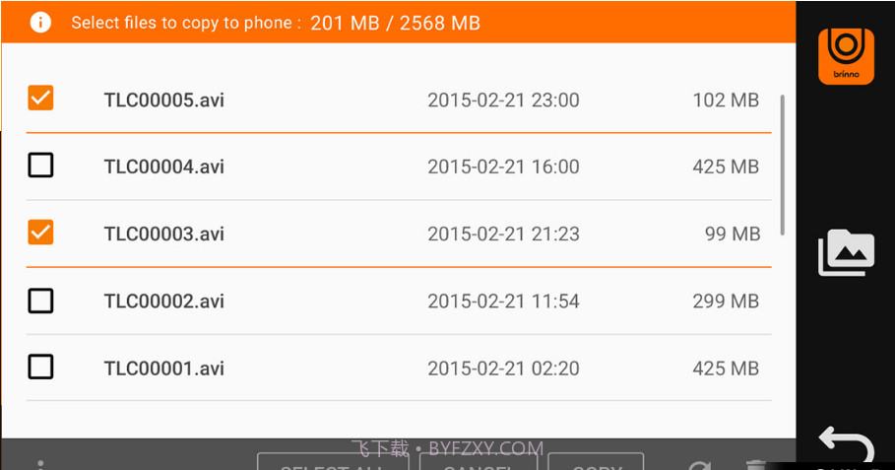Uncheck the TLC00005.avi checkbox
The height and width of the screenshot is (470, 895).
click(40, 98)
